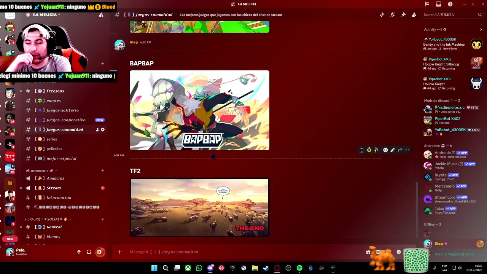Type in Message juegos-comunidad box

click(x=243, y=252)
